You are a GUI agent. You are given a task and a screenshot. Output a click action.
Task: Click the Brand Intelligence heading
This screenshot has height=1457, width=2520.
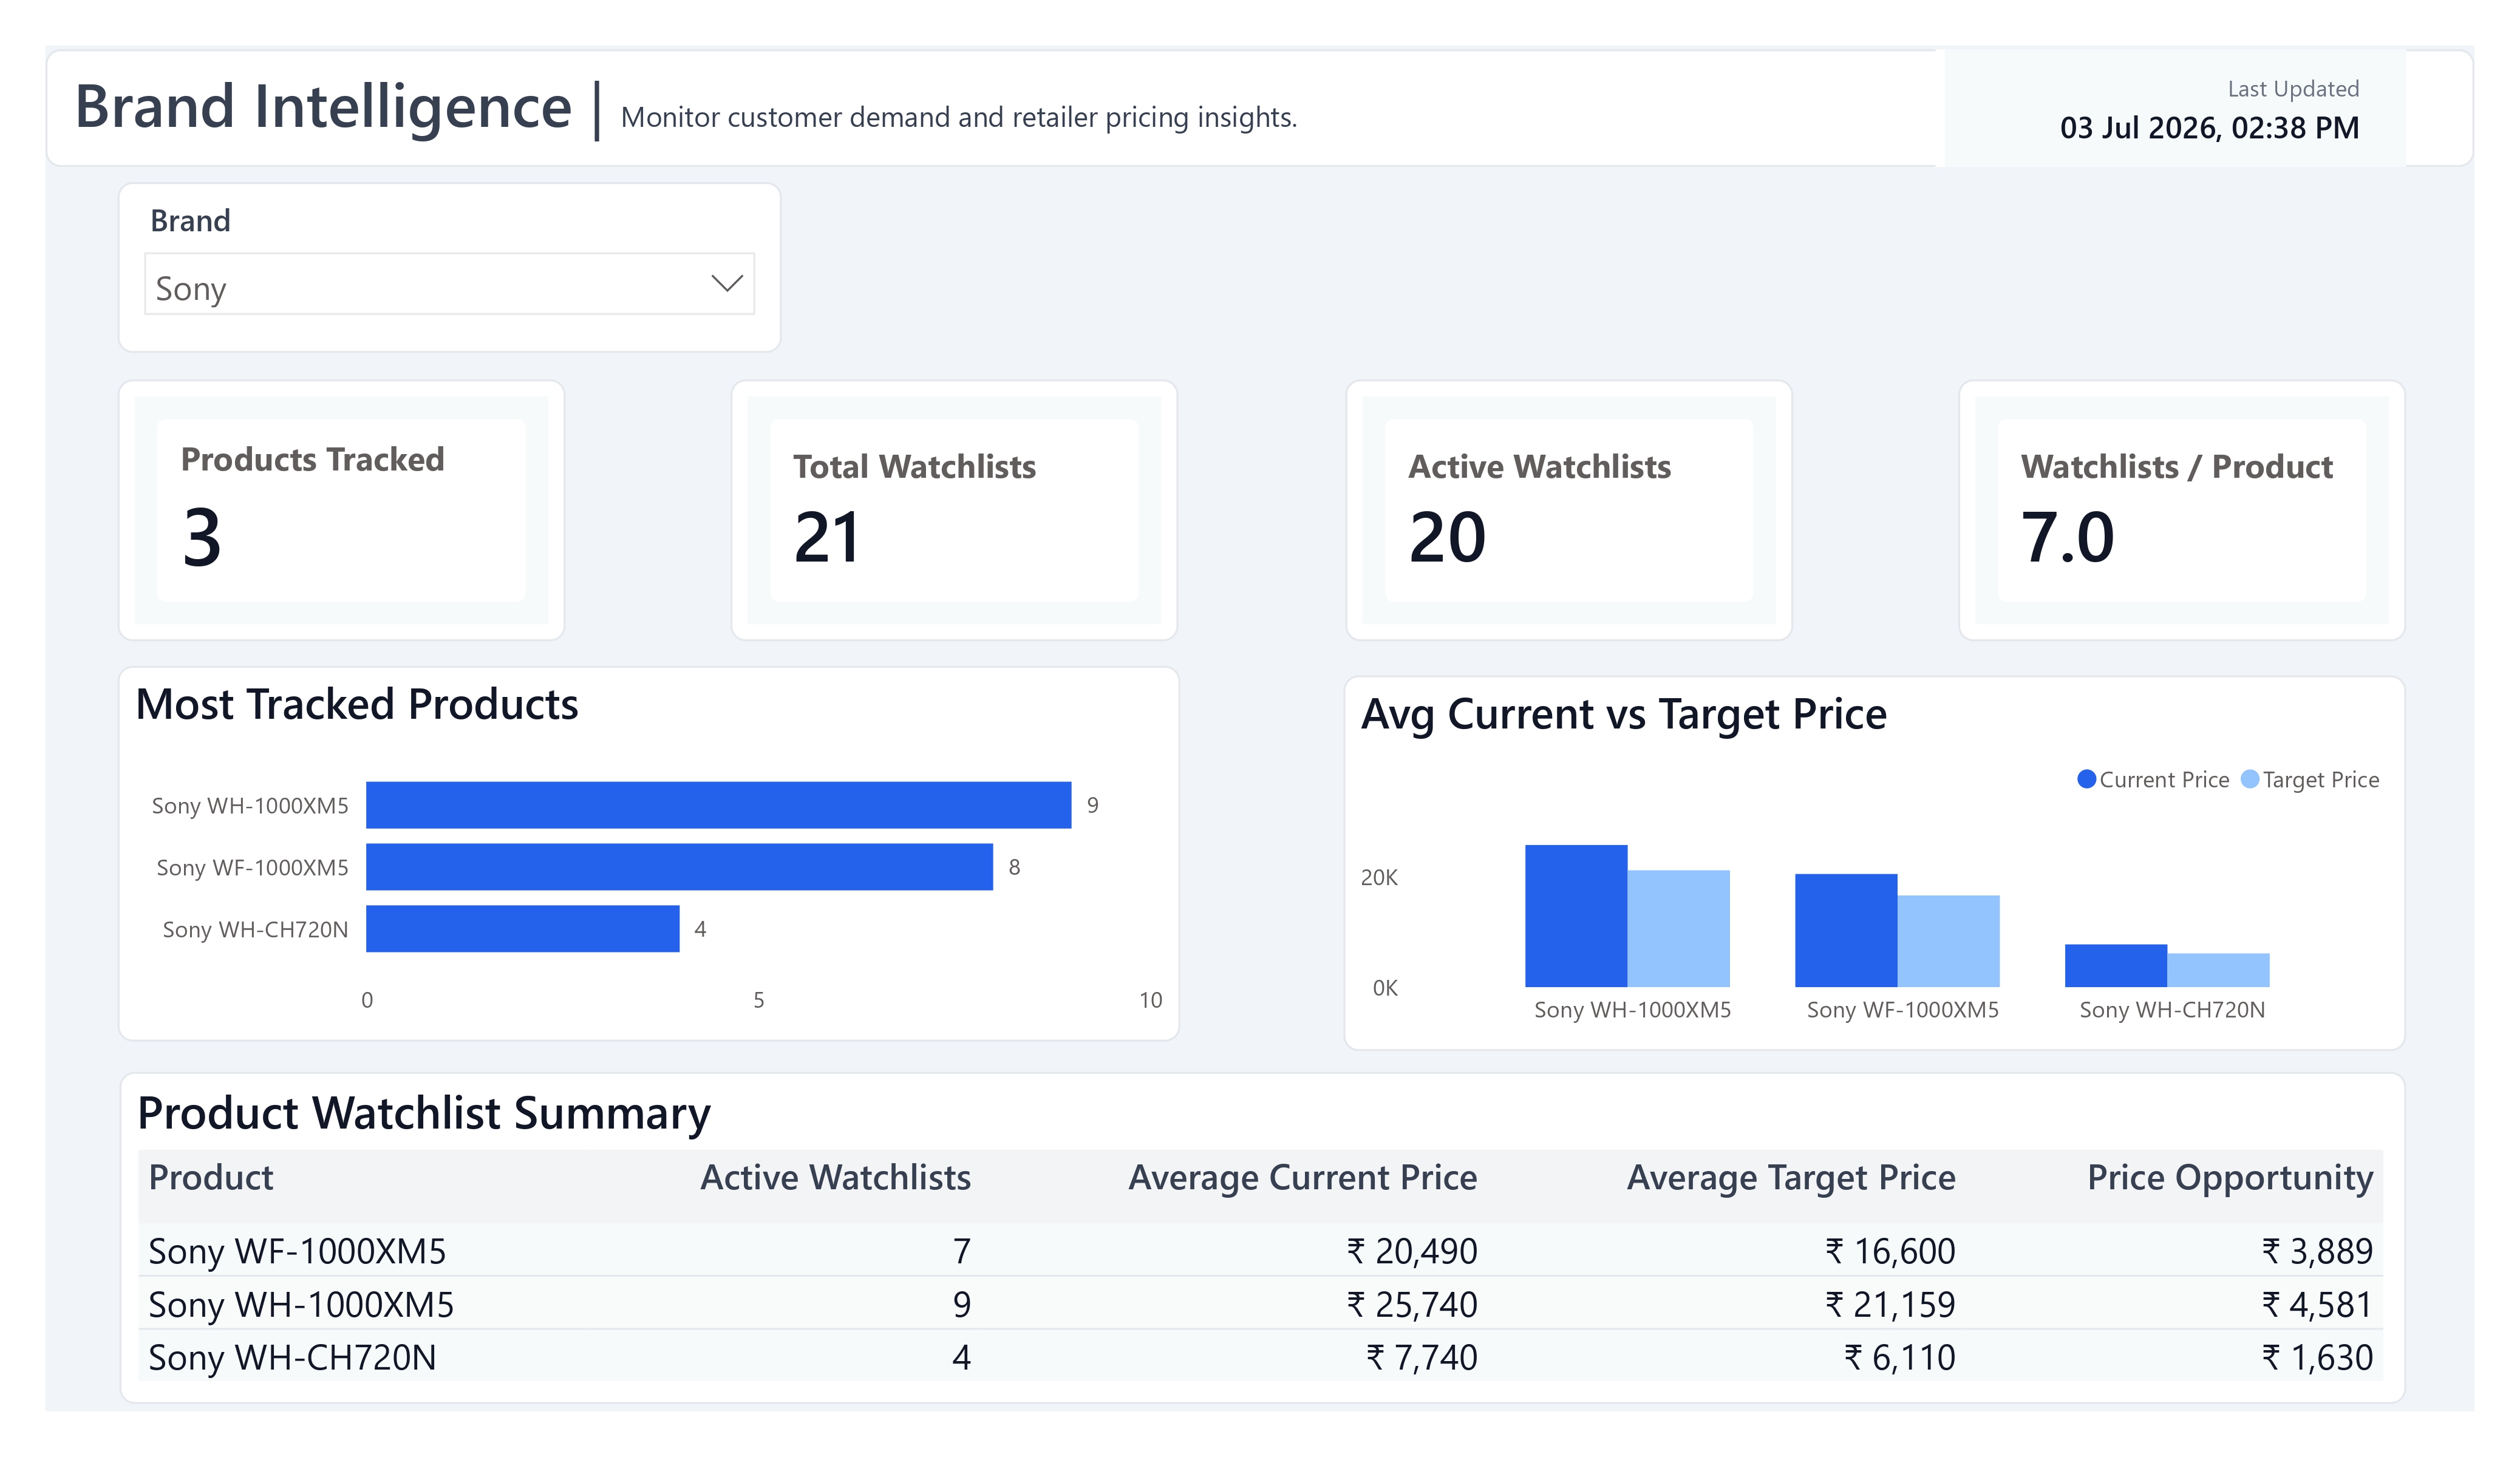tap(323, 106)
